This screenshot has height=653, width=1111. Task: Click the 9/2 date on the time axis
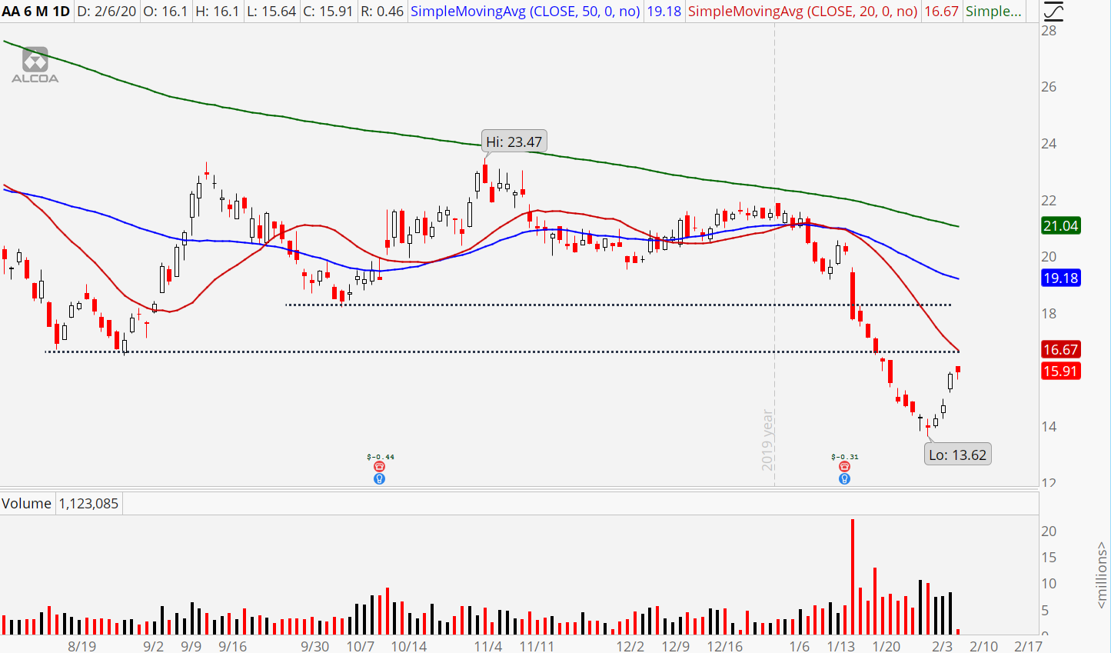pyautogui.click(x=153, y=646)
